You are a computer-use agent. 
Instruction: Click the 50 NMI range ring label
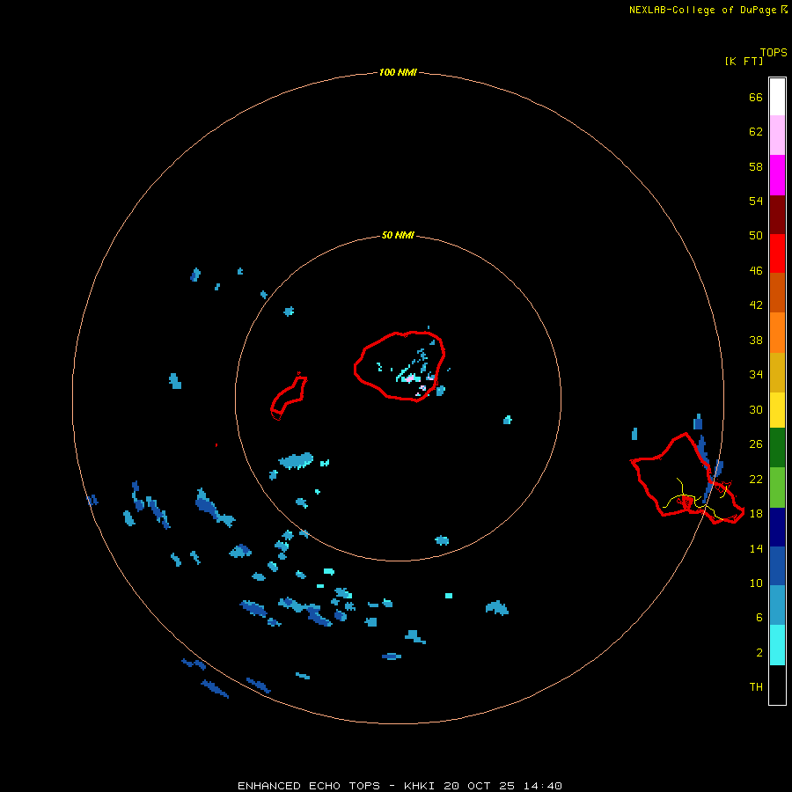(398, 235)
